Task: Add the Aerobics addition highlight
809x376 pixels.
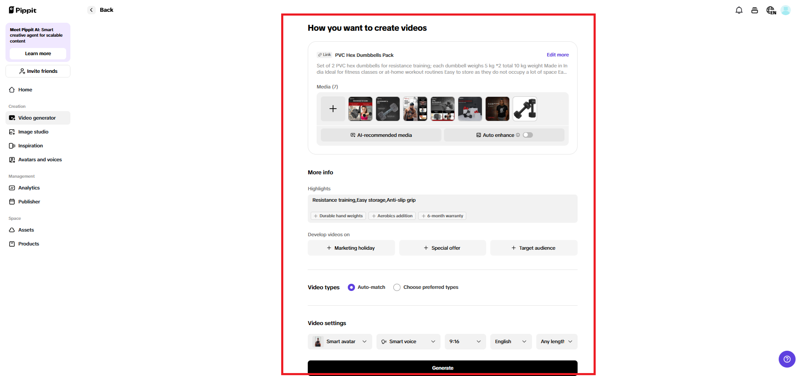Action: pos(392,216)
